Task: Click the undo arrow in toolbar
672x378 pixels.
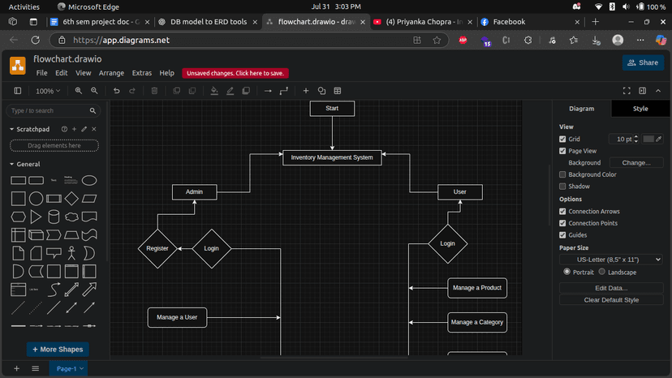Action: tap(117, 91)
